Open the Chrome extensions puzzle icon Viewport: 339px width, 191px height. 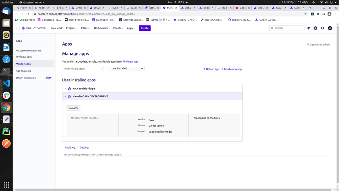pos(318,14)
